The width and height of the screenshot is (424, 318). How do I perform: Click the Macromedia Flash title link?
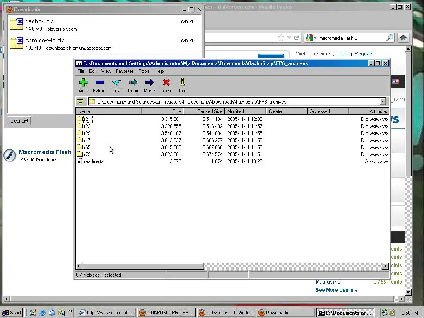click(45, 152)
